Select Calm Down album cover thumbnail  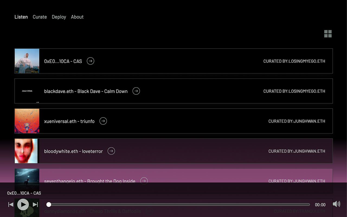(27, 91)
